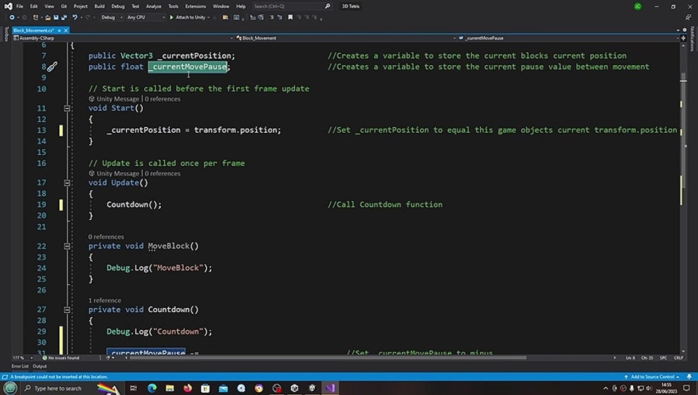This screenshot has width=698, height=395.
Task: Open Microsoft Edge from the taskbar
Action: click(x=152, y=388)
